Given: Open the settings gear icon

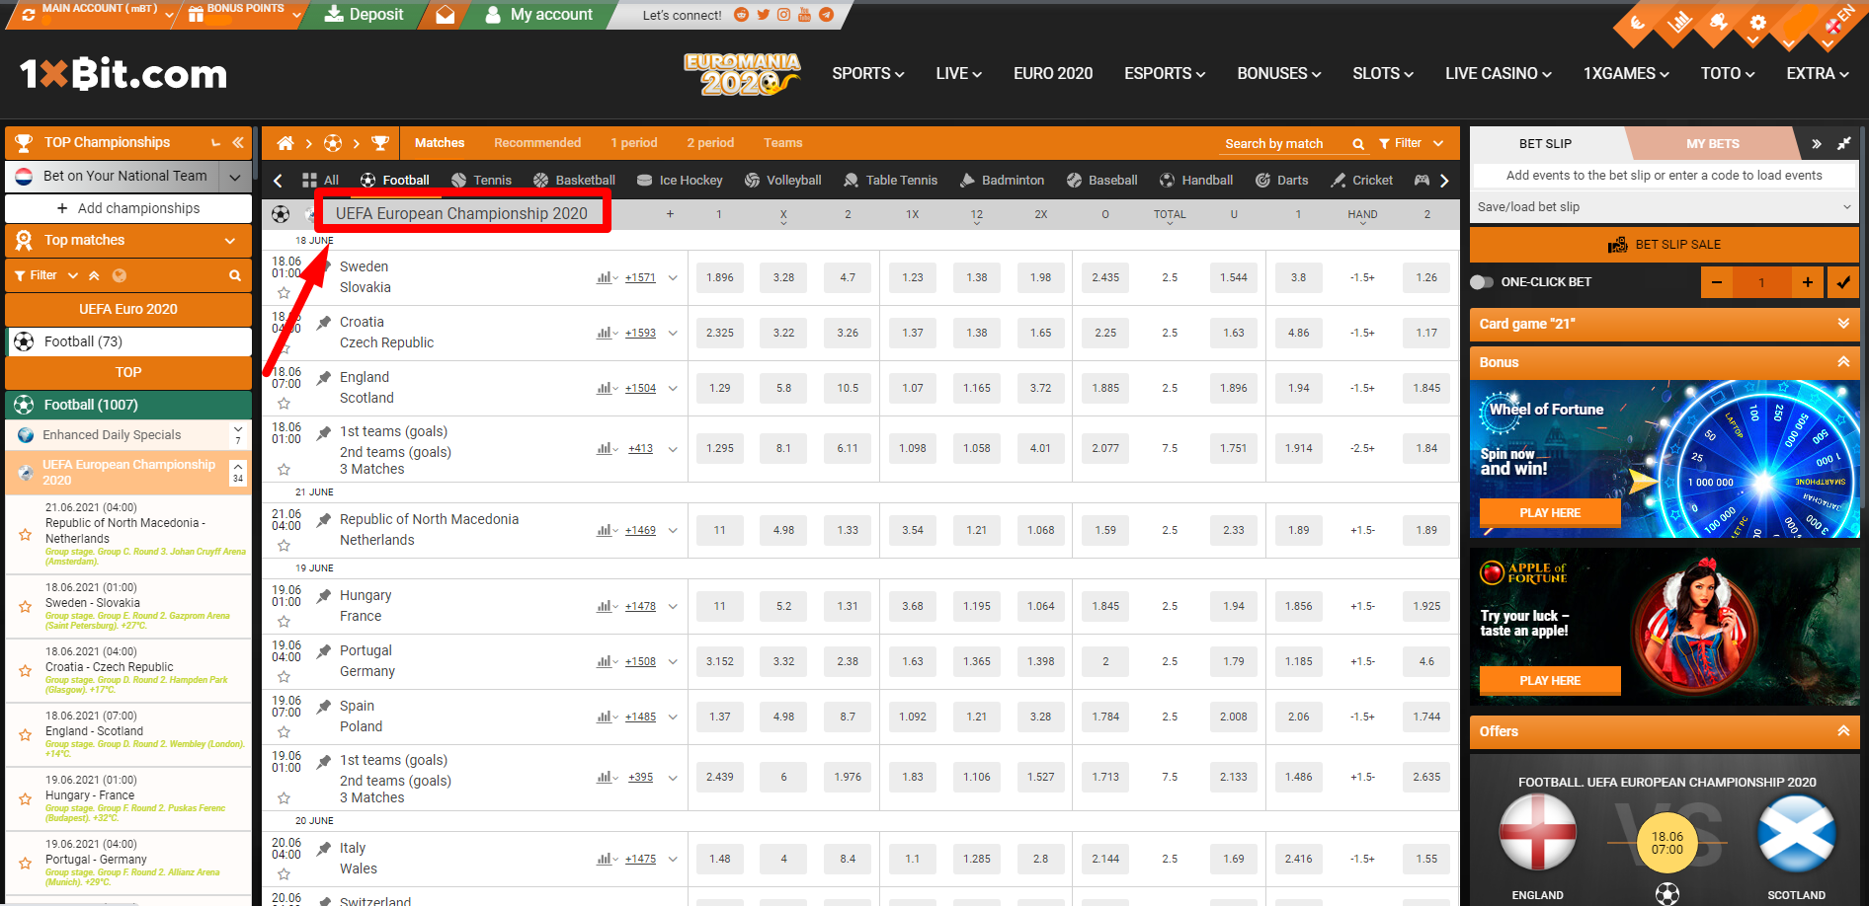Looking at the screenshot, I should point(1757,24).
